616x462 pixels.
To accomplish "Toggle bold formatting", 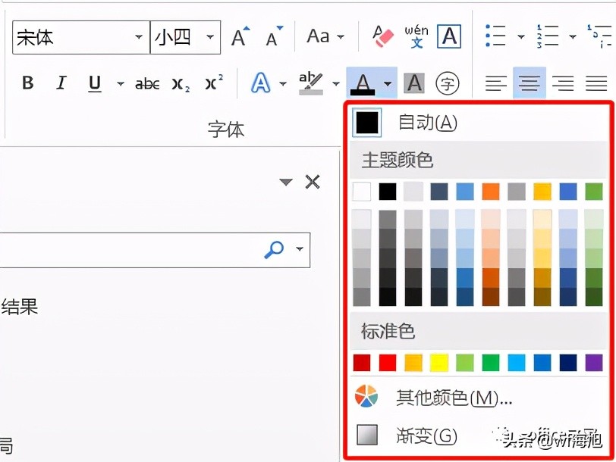I will (27, 83).
